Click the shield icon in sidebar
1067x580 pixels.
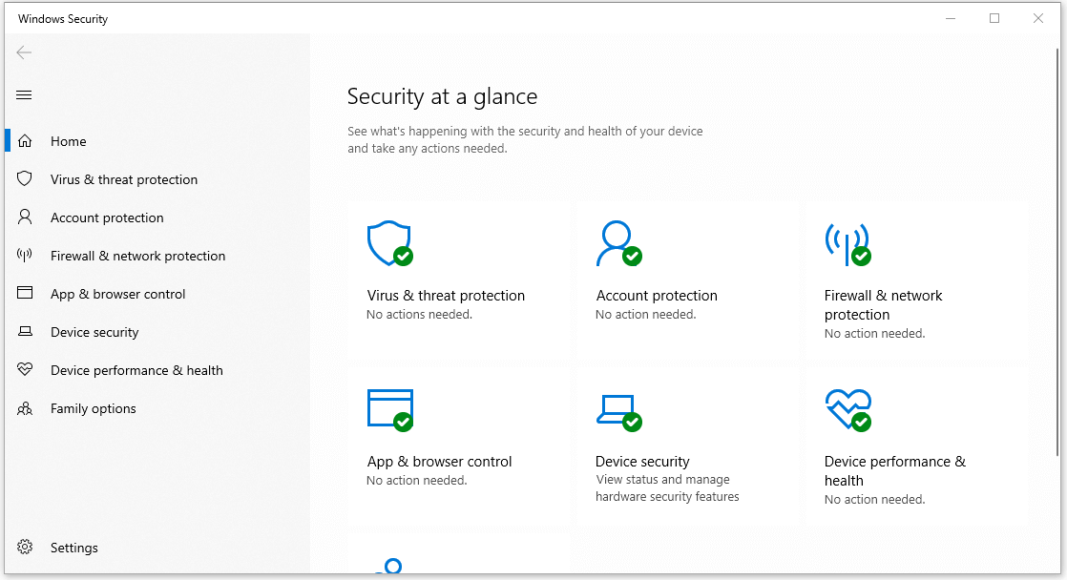click(25, 178)
